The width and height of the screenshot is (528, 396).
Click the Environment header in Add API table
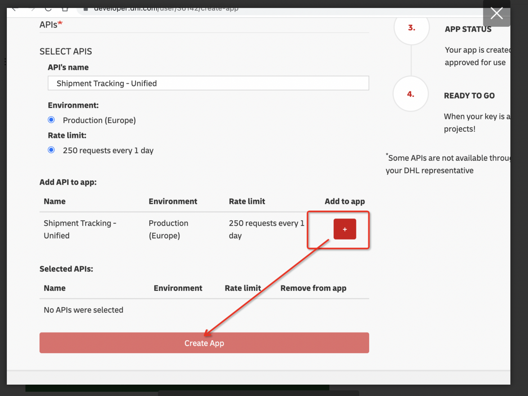pos(173,201)
